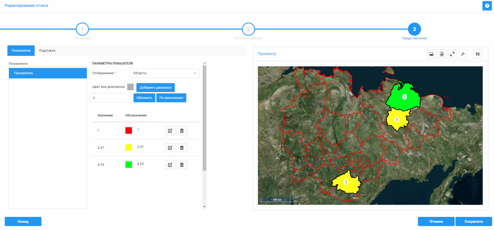Click the По умолчанию button

[171, 98]
